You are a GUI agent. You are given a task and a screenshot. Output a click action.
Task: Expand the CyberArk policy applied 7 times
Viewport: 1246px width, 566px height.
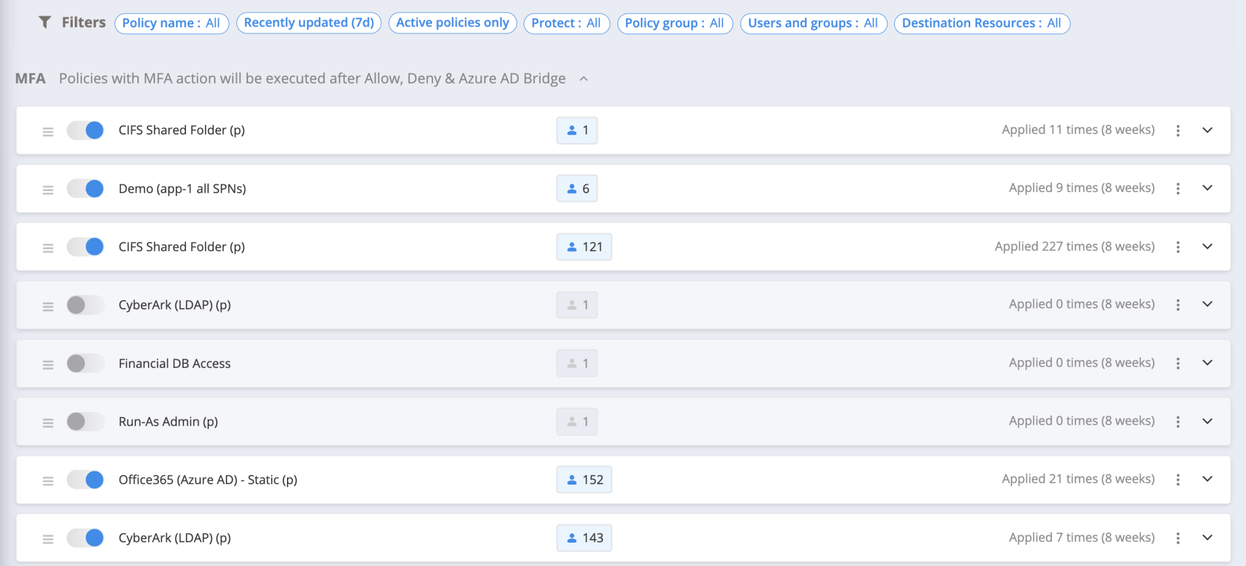(1207, 537)
